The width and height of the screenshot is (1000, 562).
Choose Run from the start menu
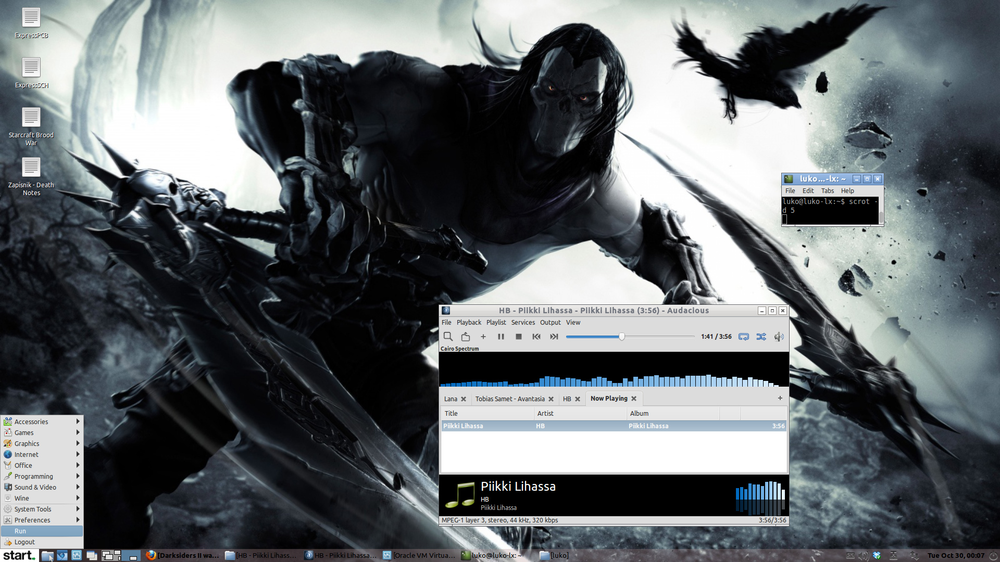pyautogui.click(x=42, y=531)
